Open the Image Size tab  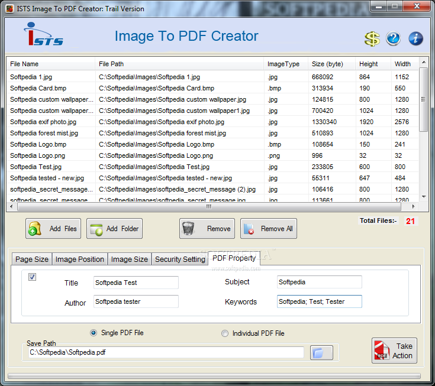click(x=129, y=260)
